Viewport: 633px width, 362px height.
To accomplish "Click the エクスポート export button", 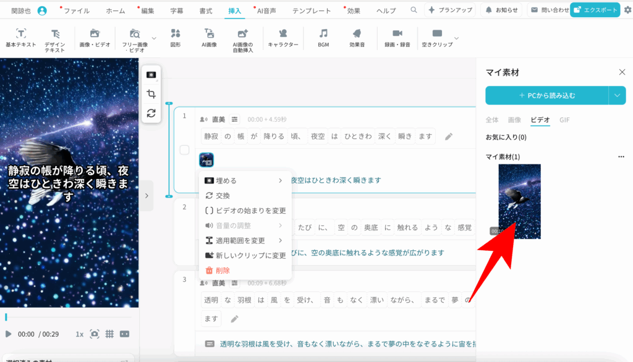I will tap(595, 10).
